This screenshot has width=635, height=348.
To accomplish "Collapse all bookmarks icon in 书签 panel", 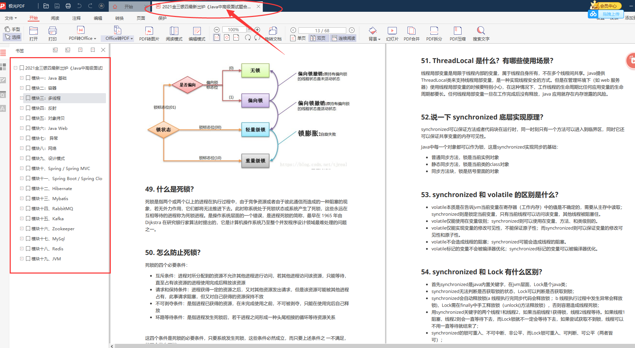I will click(68, 50).
